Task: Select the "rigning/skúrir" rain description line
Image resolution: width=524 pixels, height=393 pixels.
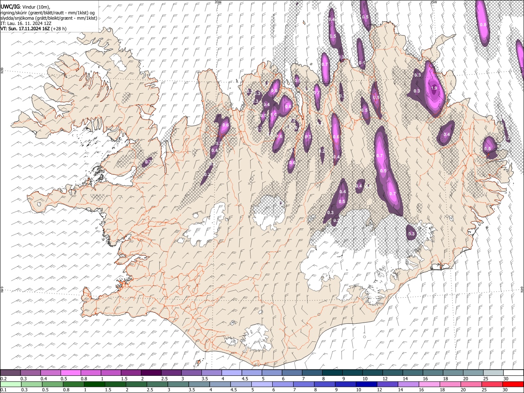Action: click(x=48, y=13)
